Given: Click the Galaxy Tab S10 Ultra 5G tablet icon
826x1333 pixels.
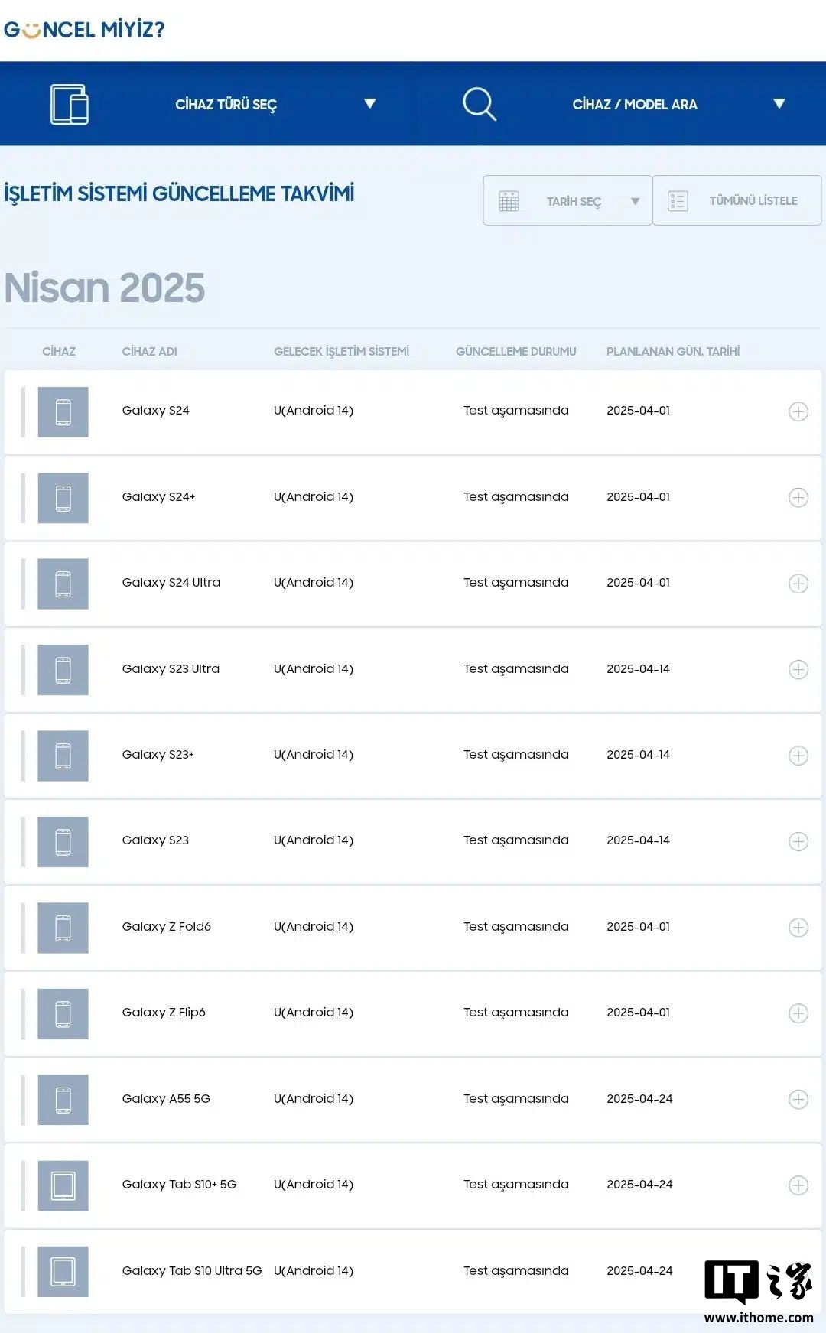Looking at the screenshot, I should pos(63,1272).
